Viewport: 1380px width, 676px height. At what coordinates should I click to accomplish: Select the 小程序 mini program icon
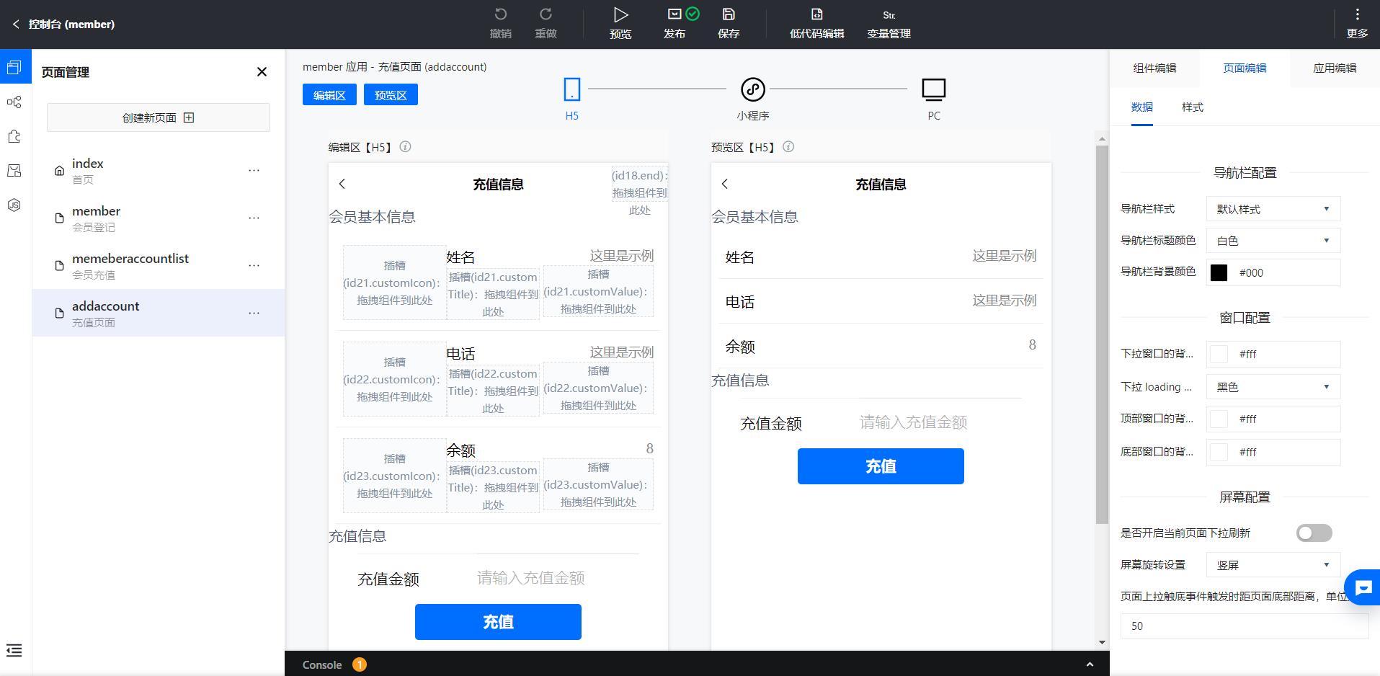(753, 89)
